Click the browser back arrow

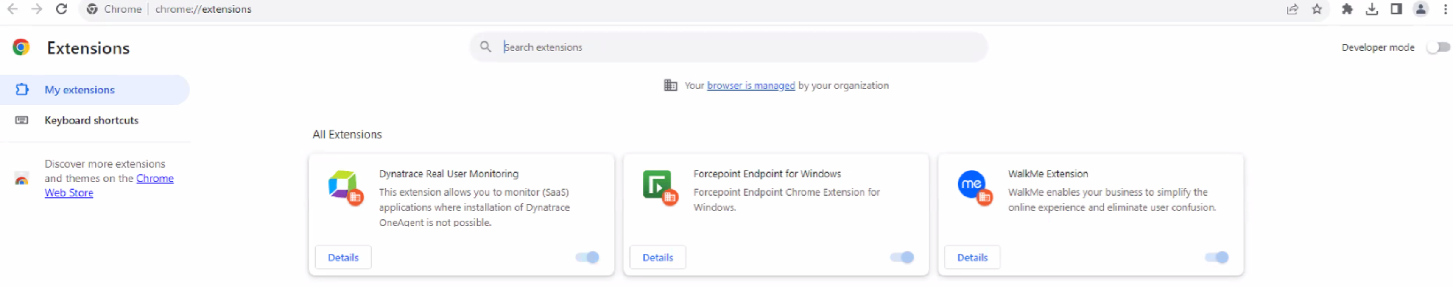click(12, 9)
